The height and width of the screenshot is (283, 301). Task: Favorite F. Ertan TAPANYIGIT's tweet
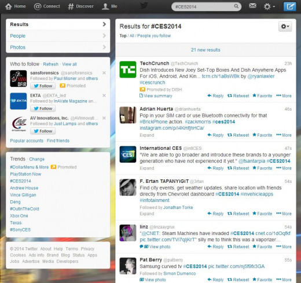(x=262, y=214)
